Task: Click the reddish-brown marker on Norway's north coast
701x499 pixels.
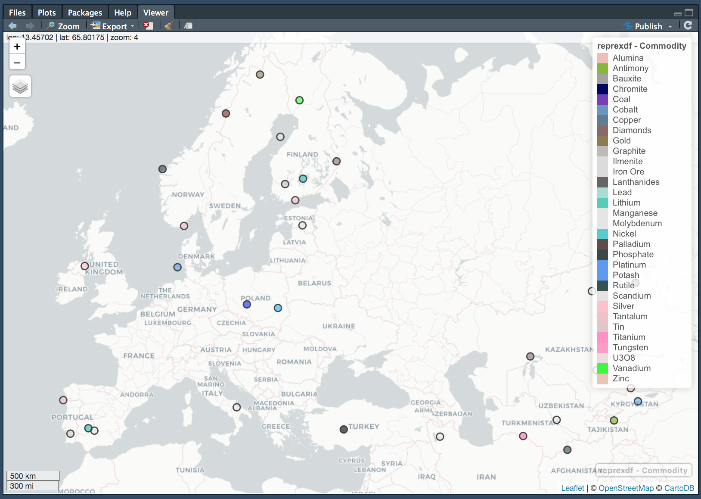Action: (226, 113)
